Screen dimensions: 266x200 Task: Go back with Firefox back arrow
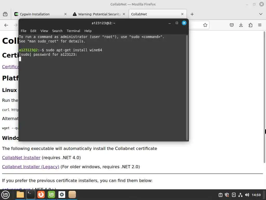point(6,25)
